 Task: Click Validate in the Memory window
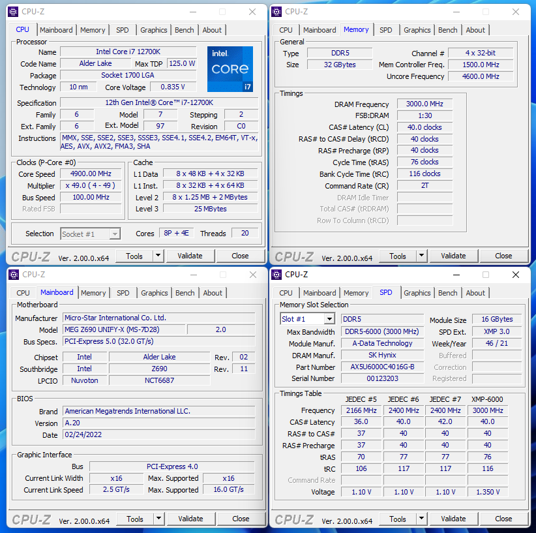tap(453, 256)
